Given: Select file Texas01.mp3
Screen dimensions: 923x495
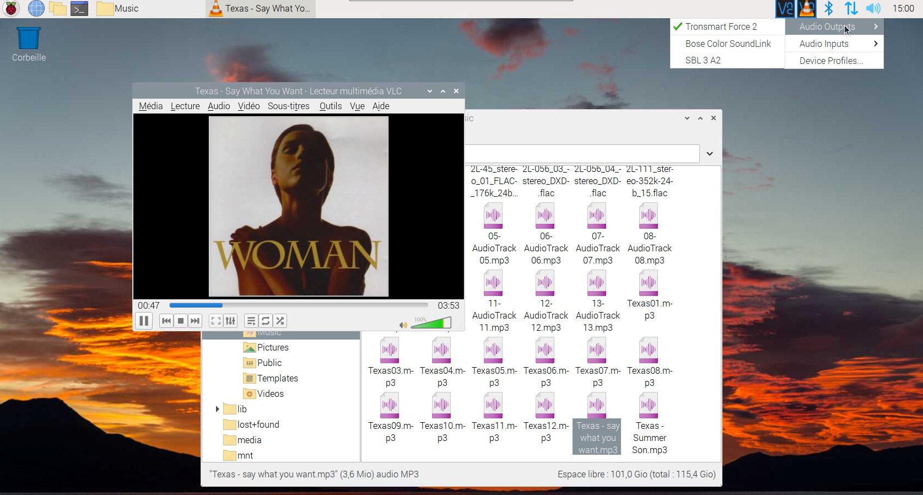Looking at the screenshot, I should (x=649, y=295).
